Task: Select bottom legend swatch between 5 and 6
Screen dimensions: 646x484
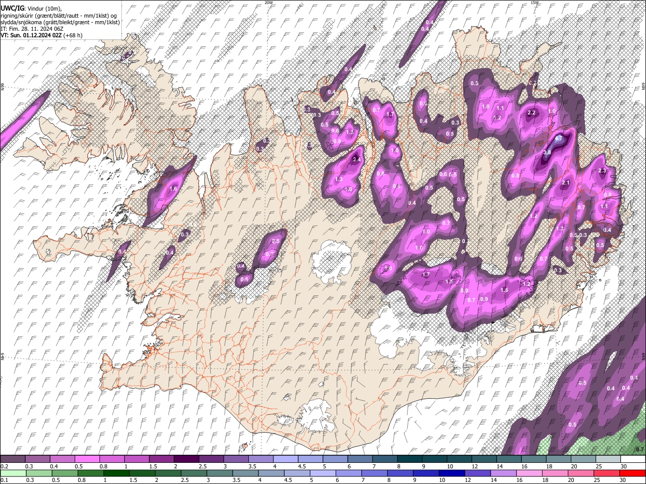Action: (323, 473)
